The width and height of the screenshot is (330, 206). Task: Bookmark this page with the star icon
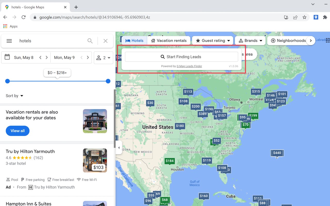(304, 17)
